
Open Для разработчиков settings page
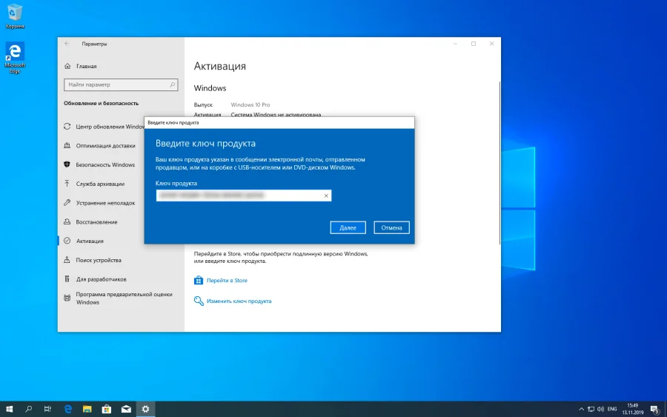coord(101,279)
